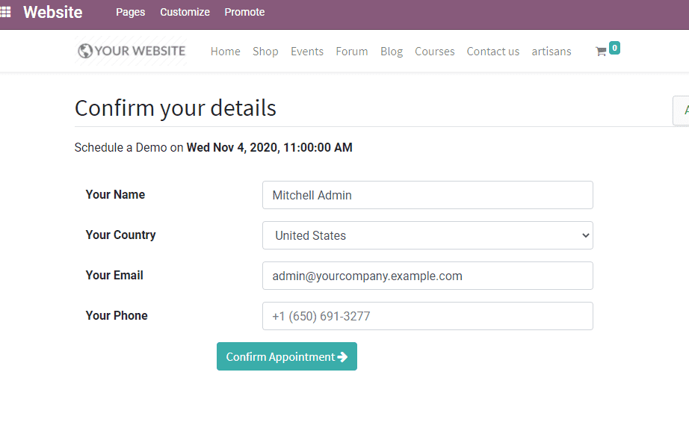Go to the Home page

pos(226,52)
